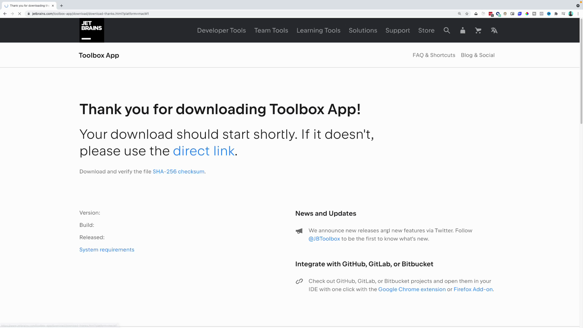Image resolution: width=583 pixels, height=328 pixels.
Task: Click the picture-in-picture extension icon
Action: click(x=512, y=14)
